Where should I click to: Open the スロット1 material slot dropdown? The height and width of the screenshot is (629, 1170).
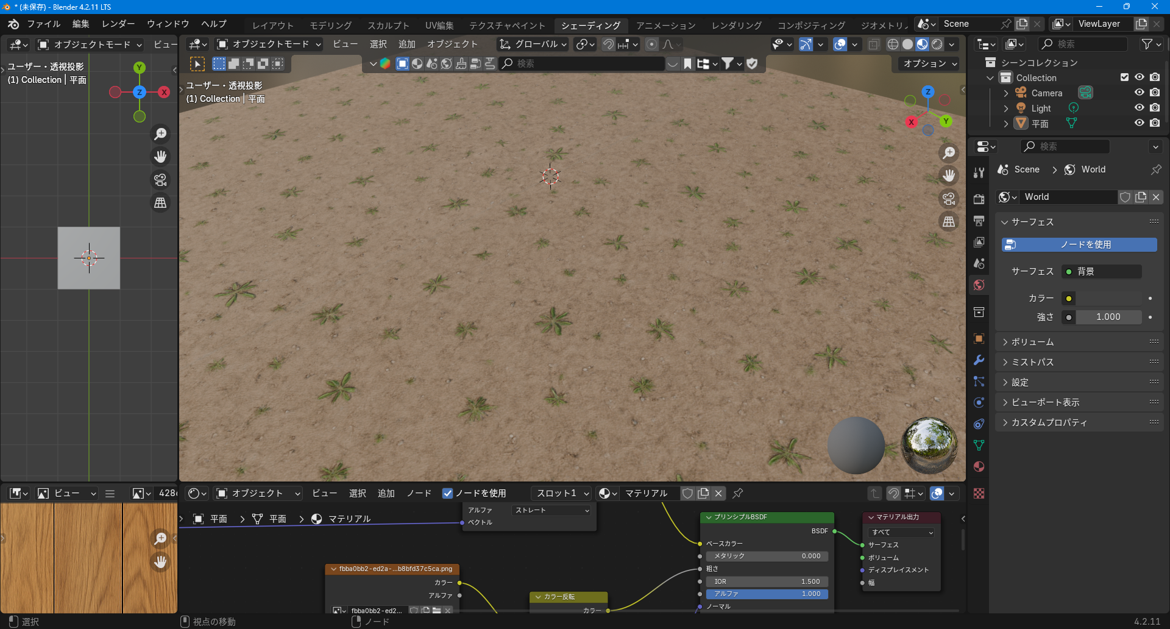[561, 493]
